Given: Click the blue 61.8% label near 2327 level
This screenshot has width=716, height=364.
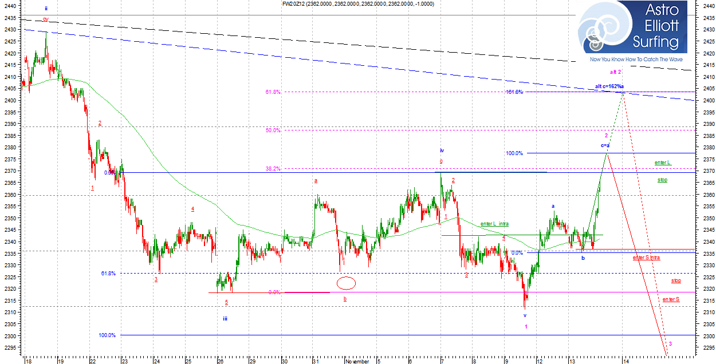Looking at the screenshot, I should 108,274.
